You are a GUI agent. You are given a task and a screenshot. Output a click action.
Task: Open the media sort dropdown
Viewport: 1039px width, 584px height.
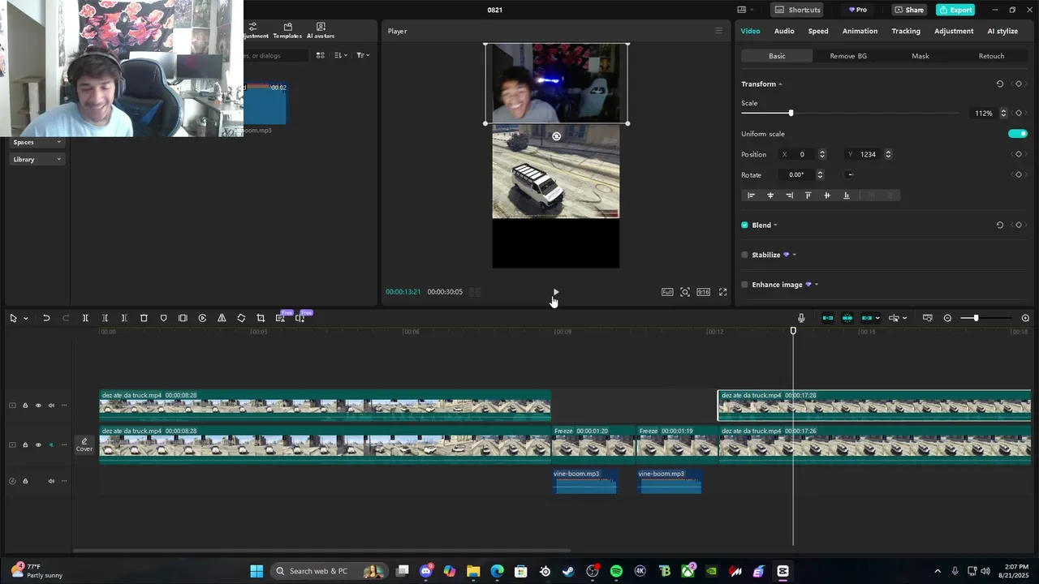point(340,55)
